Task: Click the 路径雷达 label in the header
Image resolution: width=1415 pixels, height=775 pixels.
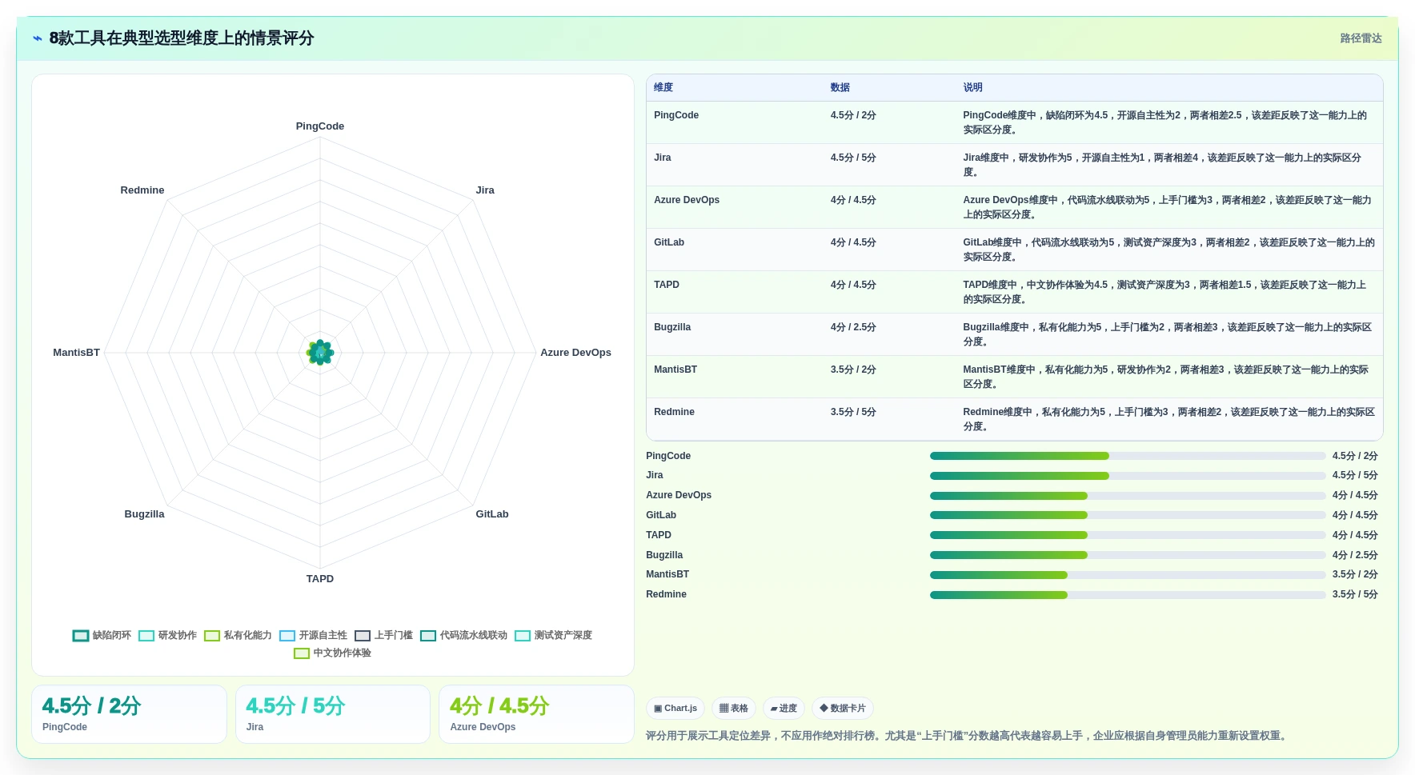Action: [1361, 38]
